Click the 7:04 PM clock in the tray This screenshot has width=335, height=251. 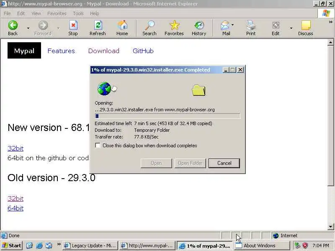(x=321, y=246)
